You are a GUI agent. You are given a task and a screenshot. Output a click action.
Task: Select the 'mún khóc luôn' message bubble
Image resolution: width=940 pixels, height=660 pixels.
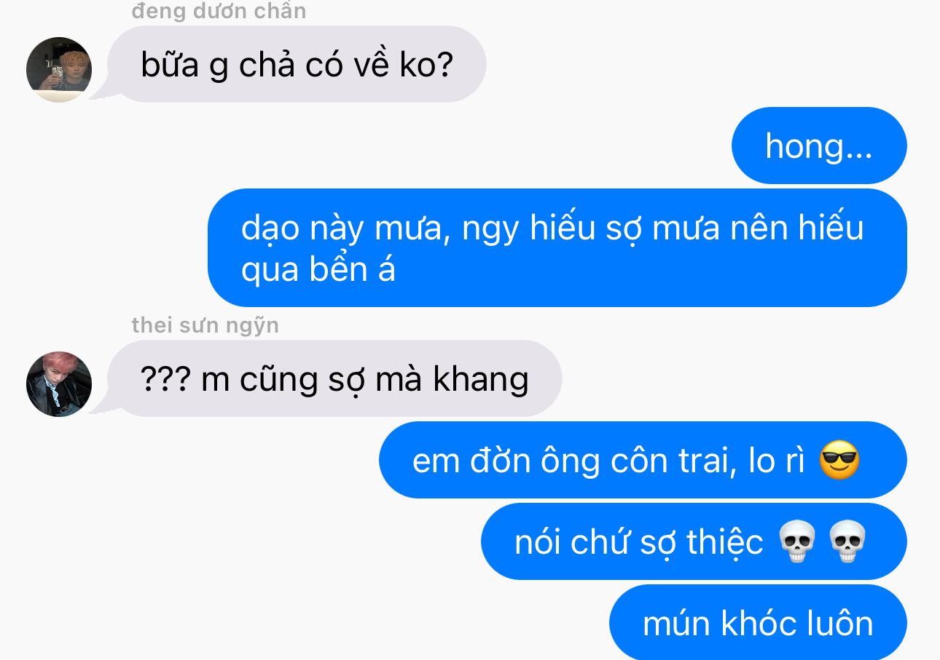[x=758, y=622]
